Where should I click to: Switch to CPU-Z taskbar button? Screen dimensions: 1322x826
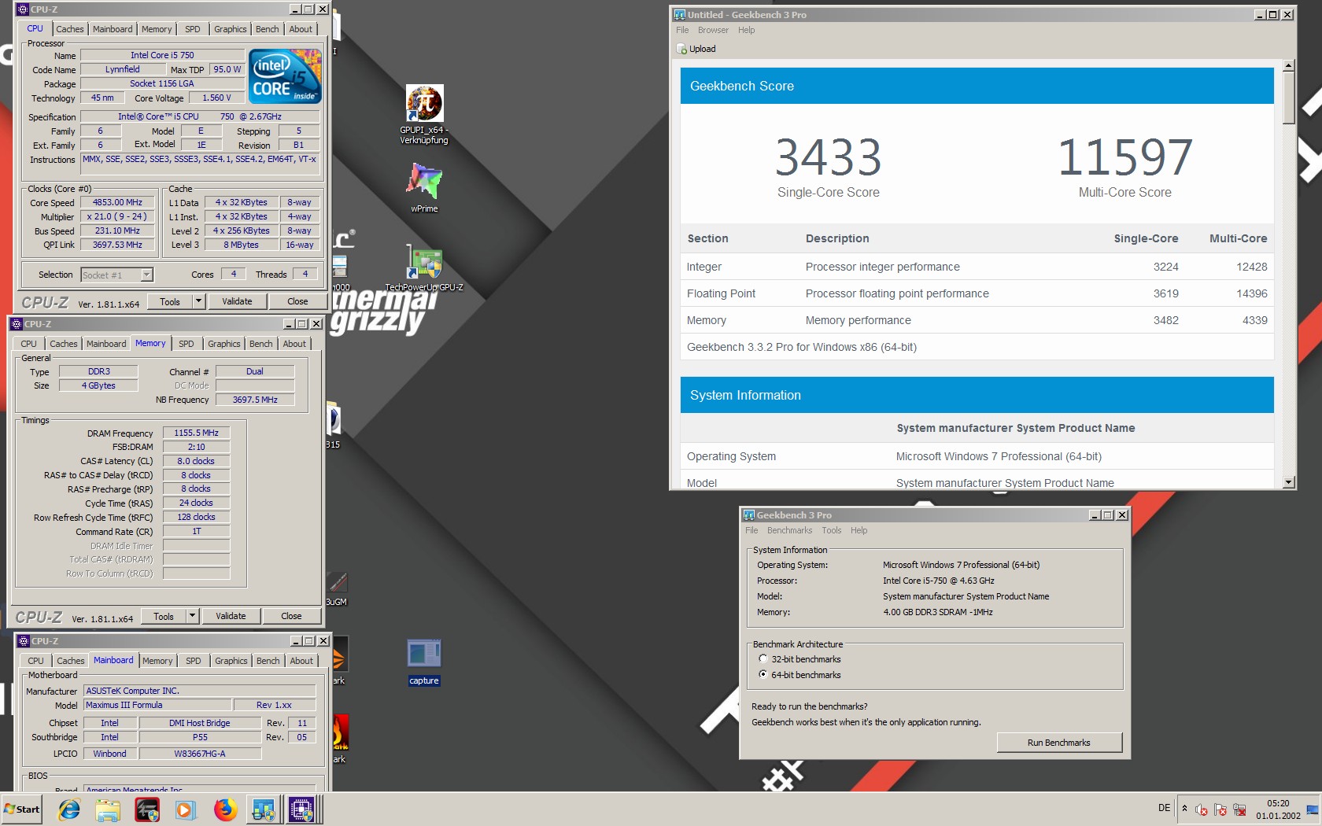tap(302, 809)
